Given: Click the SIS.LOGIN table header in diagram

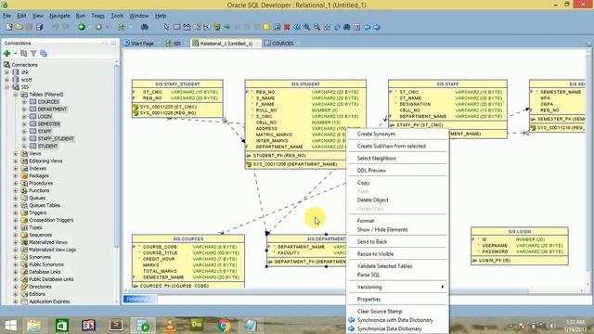Looking at the screenshot, I should pos(520,231).
